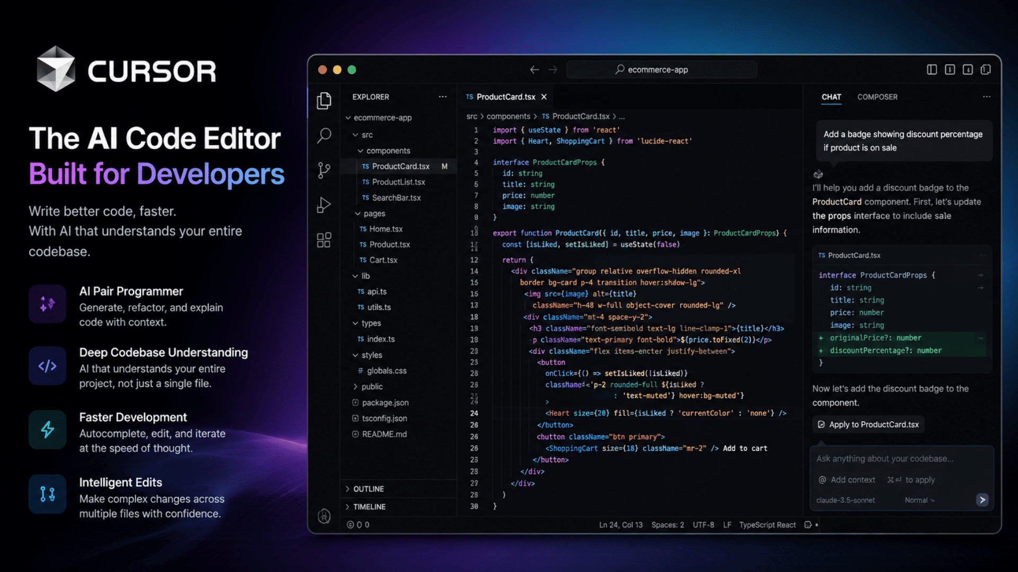This screenshot has height=572, width=1018.
Task: Click Add context in chat input
Action: [847, 480]
